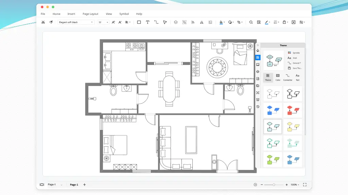Enter fullscreen mode from status bar
This screenshot has height=195, width=348.
(x=304, y=185)
